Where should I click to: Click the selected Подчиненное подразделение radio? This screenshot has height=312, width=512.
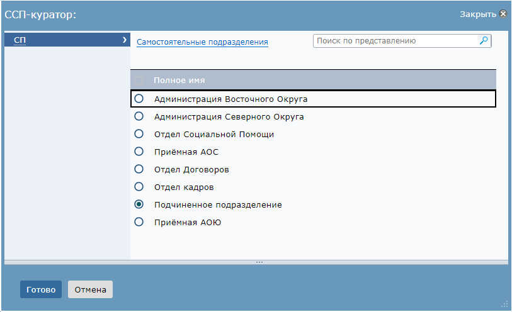[139, 204]
